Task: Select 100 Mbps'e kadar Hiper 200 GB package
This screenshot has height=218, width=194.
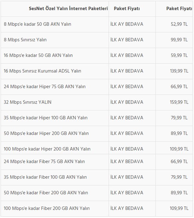Action: point(47,149)
